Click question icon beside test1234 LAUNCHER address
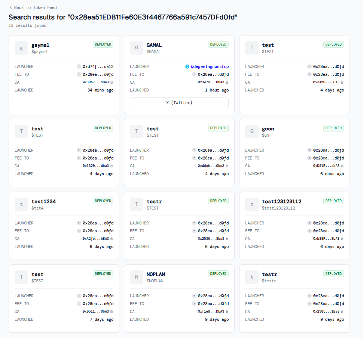The height and width of the screenshot is (338, 363). point(79,223)
